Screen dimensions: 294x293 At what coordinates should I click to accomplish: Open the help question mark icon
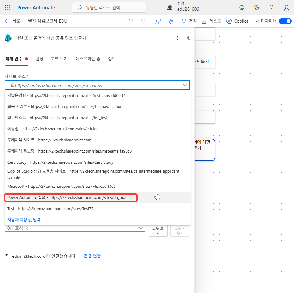coord(271,7)
